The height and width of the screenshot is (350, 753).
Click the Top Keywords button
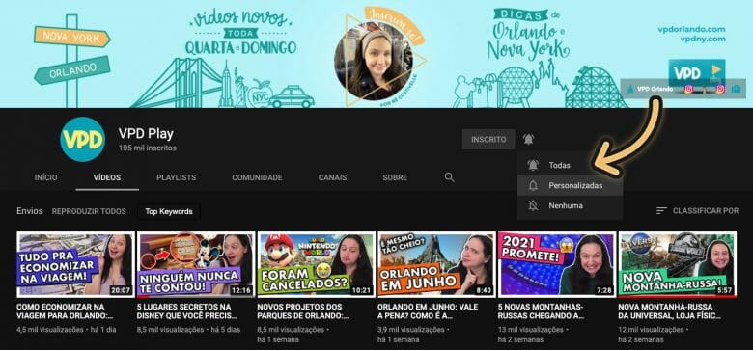pos(169,211)
